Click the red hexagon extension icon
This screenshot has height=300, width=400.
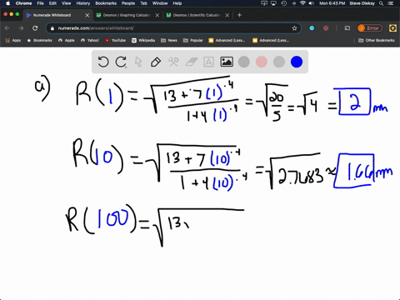pos(326,28)
